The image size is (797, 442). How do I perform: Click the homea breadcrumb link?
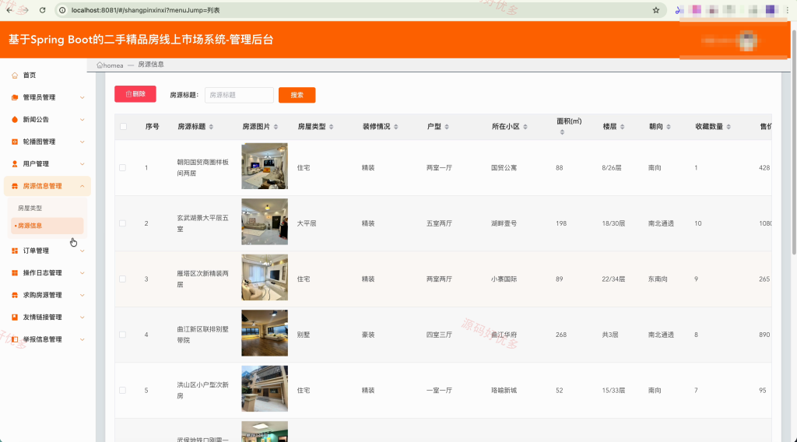pos(113,65)
